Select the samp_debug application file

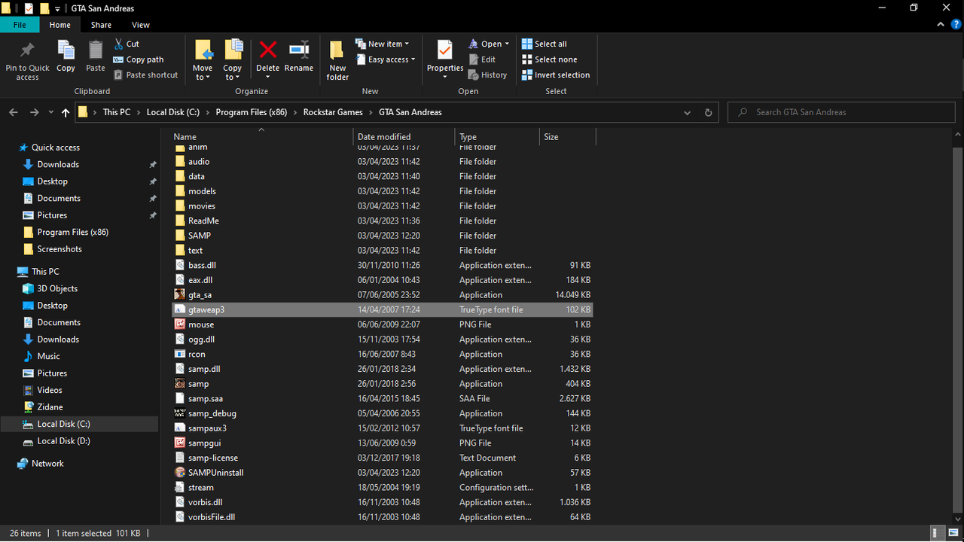382,413
